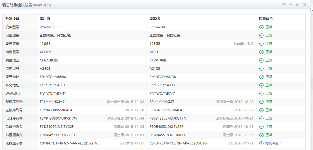This screenshot has height=150, width=313.
Task: Click F3Y84830R5SK04LA in 读出值 column
Action: click(166, 110)
